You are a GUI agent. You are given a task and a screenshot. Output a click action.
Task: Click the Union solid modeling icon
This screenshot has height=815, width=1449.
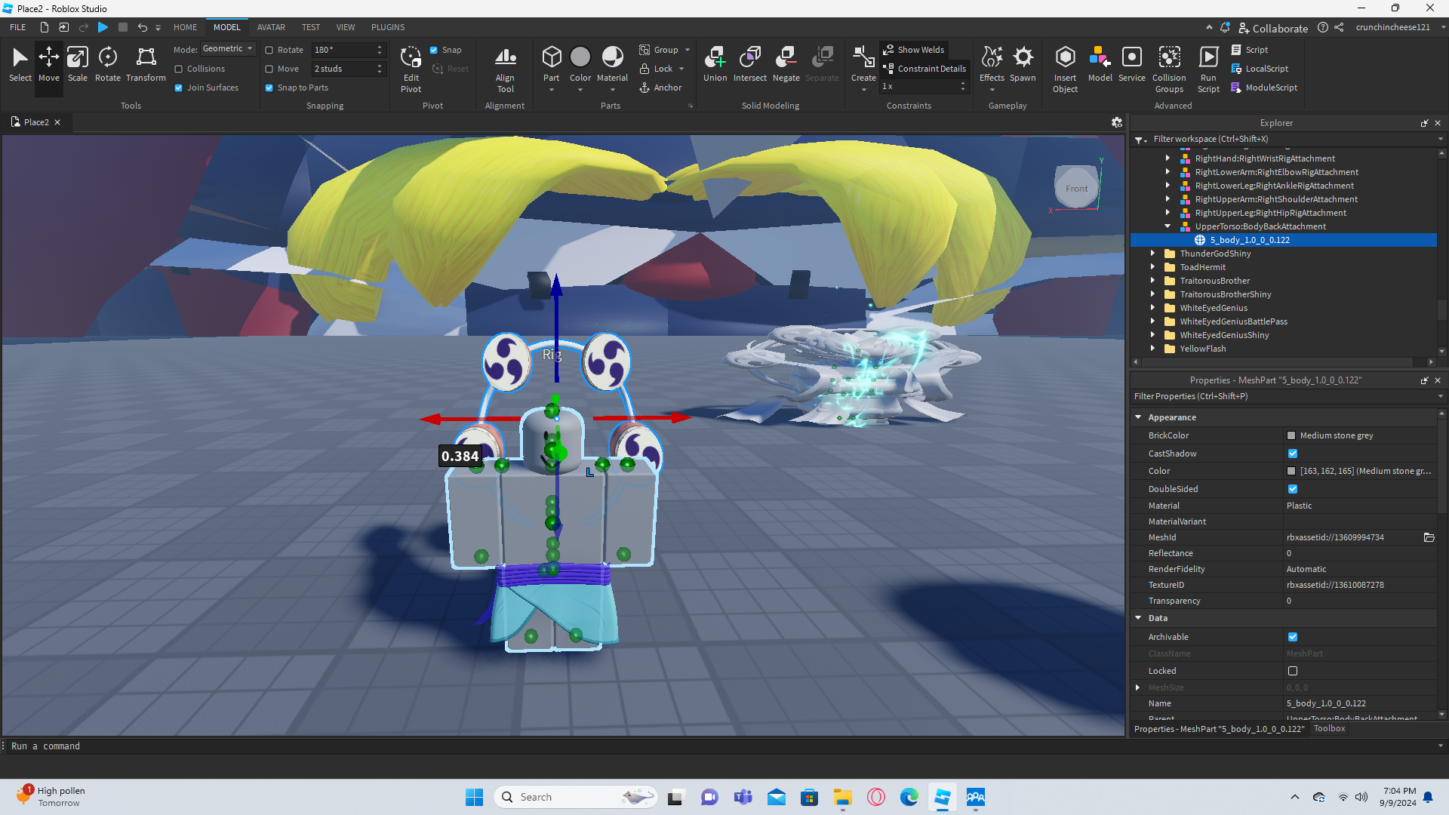(x=715, y=63)
